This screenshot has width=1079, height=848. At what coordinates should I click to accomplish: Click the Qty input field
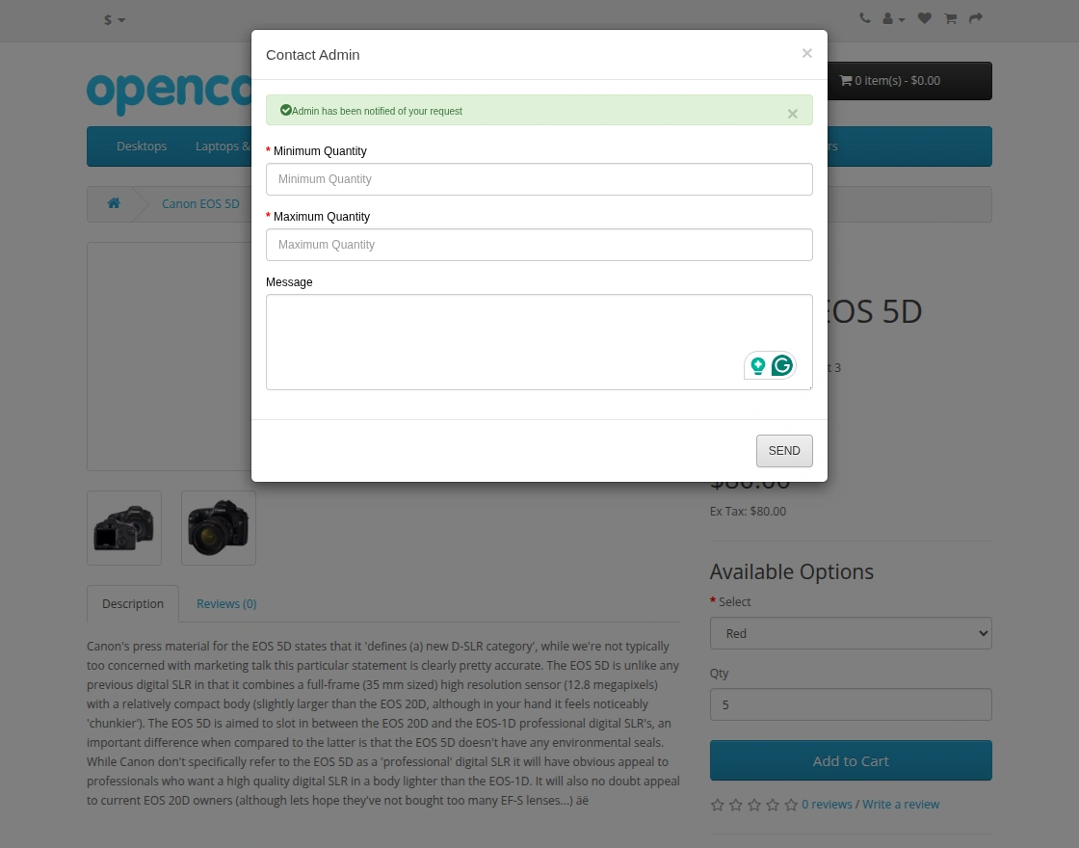click(851, 704)
